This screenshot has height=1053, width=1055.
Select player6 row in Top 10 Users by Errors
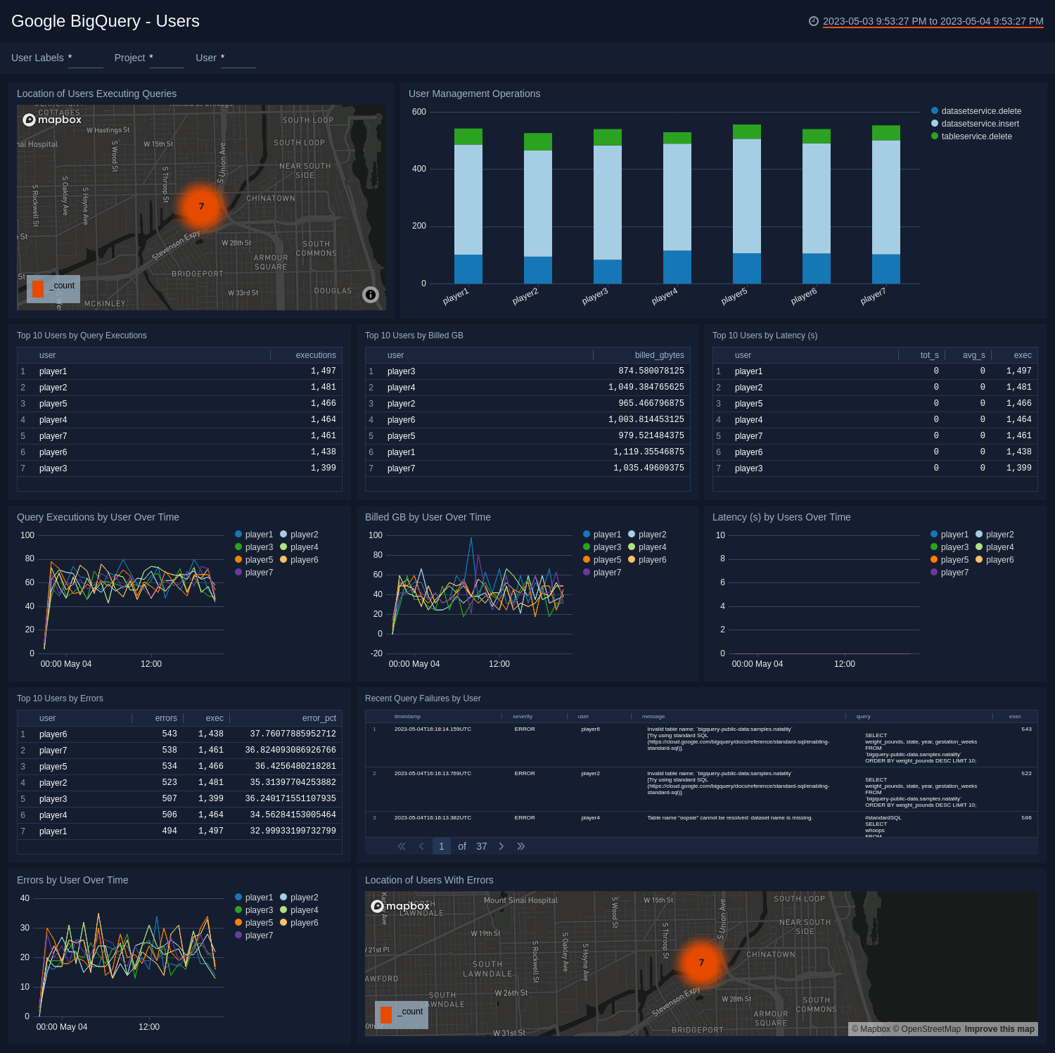(x=179, y=734)
